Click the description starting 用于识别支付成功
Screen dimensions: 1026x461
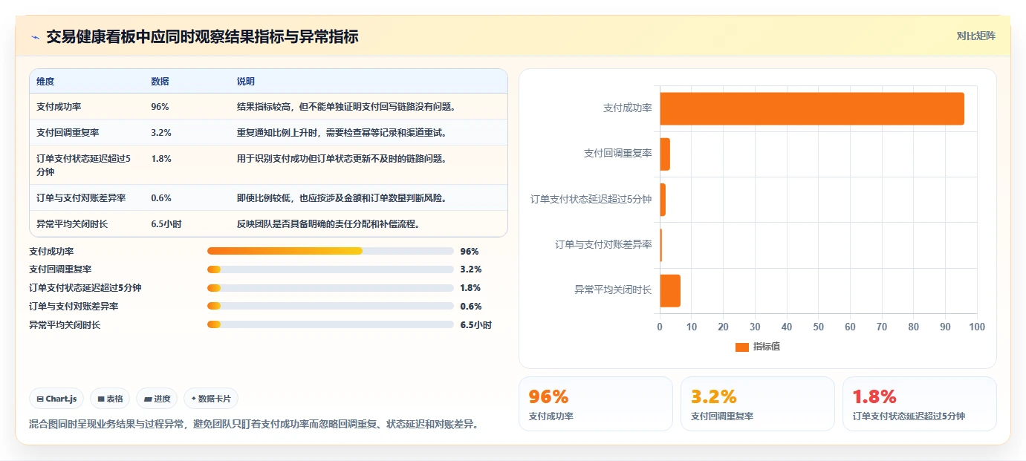tap(341, 158)
